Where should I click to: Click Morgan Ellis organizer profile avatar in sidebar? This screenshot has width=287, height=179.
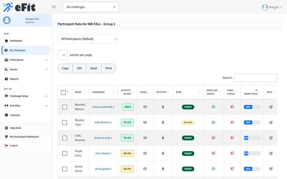pyautogui.click(x=7, y=20)
